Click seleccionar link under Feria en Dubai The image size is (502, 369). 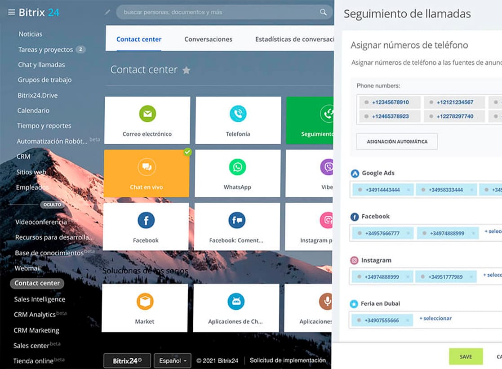[435, 318]
